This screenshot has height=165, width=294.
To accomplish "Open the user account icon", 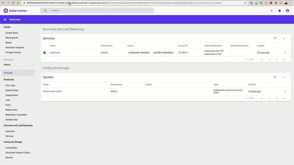I will click(x=288, y=11).
